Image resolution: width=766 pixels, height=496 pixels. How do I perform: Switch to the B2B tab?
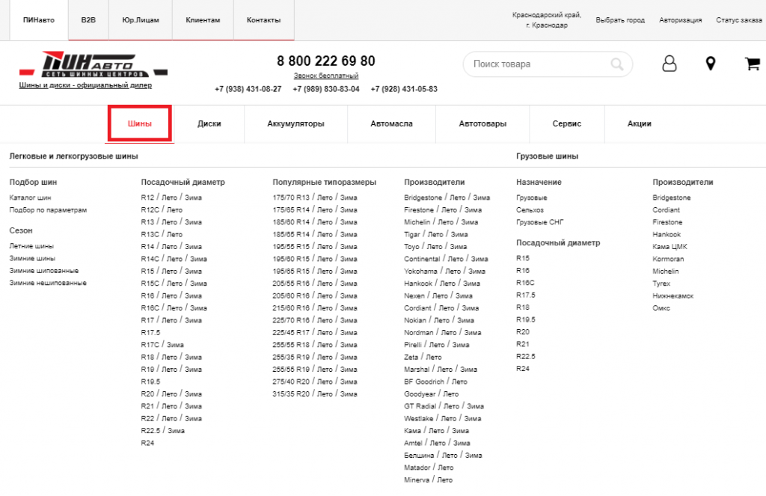[88, 19]
